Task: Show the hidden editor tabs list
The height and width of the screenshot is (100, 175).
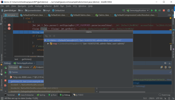Action: [169, 15]
